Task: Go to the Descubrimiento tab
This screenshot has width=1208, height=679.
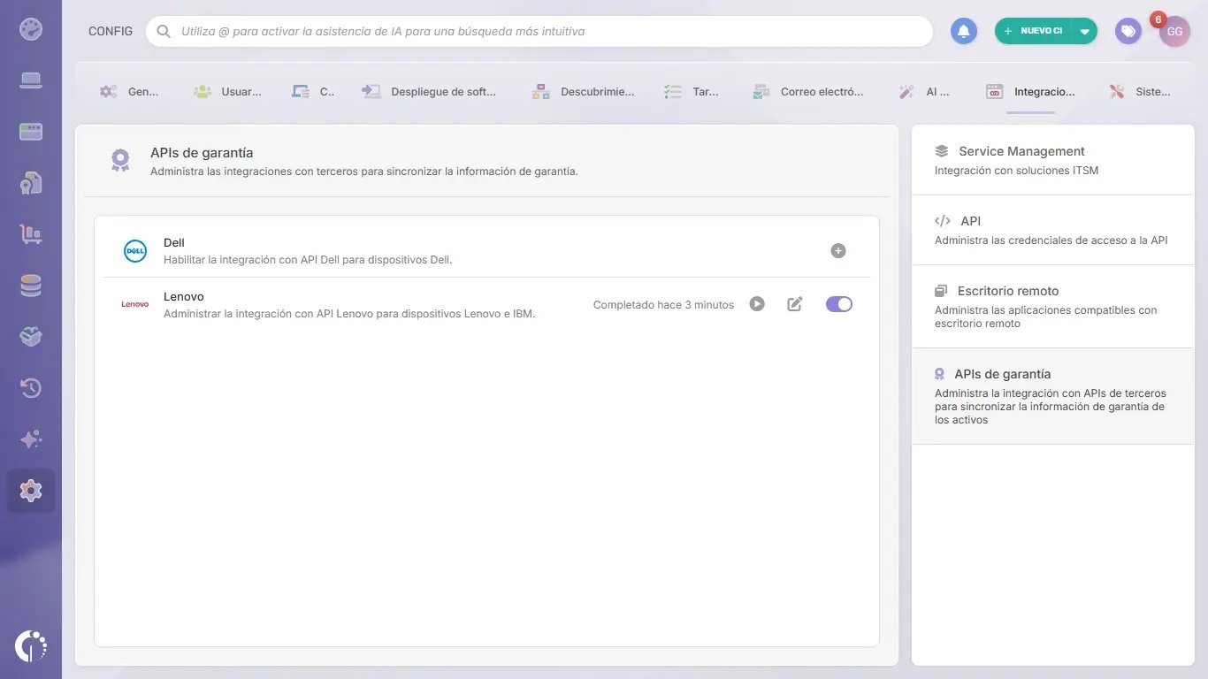Action: [584, 91]
